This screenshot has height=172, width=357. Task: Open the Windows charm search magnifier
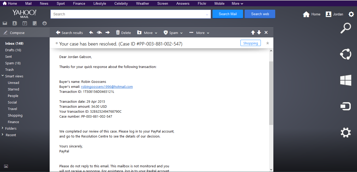pyautogui.click(x=346, y=28)
